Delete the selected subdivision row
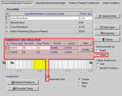 tap(86, 50)
